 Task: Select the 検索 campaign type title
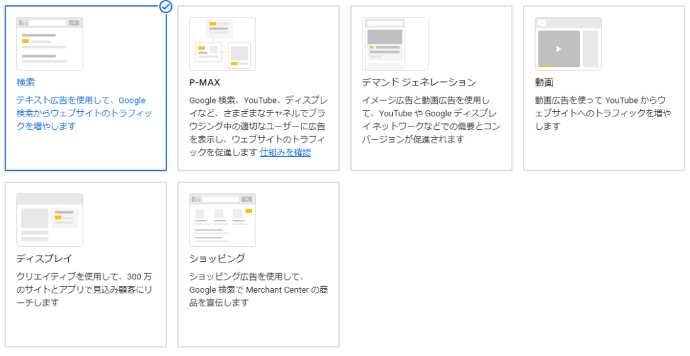[x=26, y=82]
